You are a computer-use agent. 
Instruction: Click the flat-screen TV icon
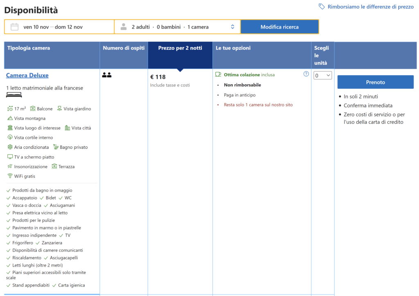(10, 157)
